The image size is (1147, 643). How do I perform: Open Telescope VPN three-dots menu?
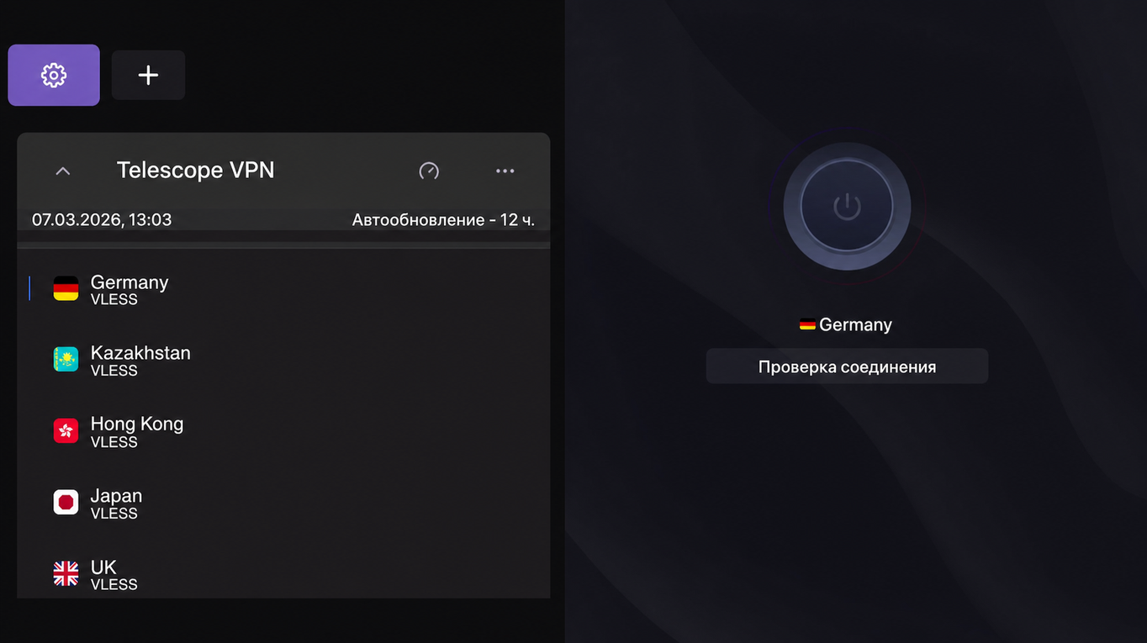pyautogui.click(x=505, y=171)
